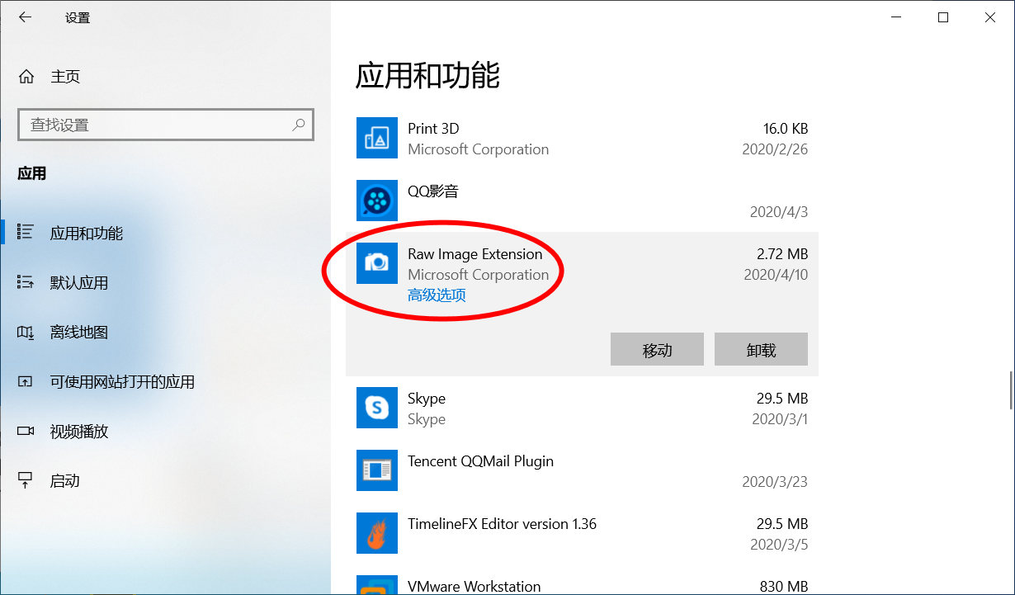
Task: Open 可使用网站打开的应用 page
Action: click(x=165, y=381)
